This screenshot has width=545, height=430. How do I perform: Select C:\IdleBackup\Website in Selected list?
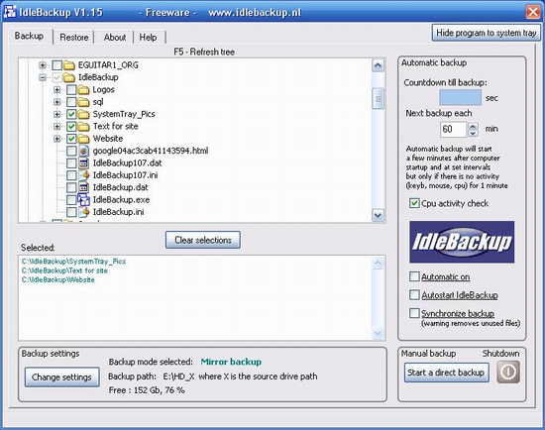coord(58,279)
